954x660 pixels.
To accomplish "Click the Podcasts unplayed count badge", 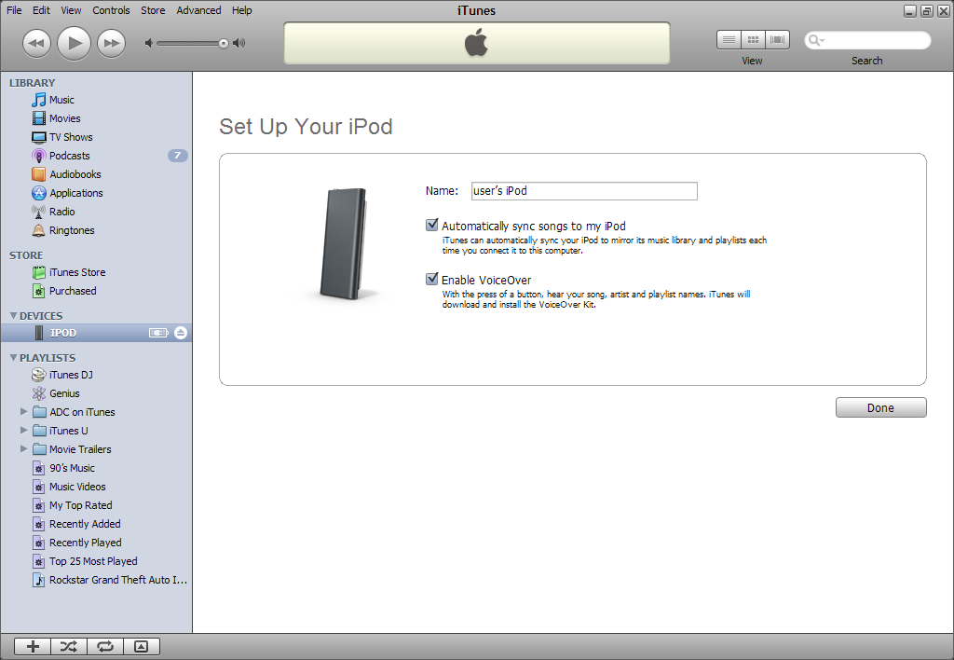I will 178,156.
